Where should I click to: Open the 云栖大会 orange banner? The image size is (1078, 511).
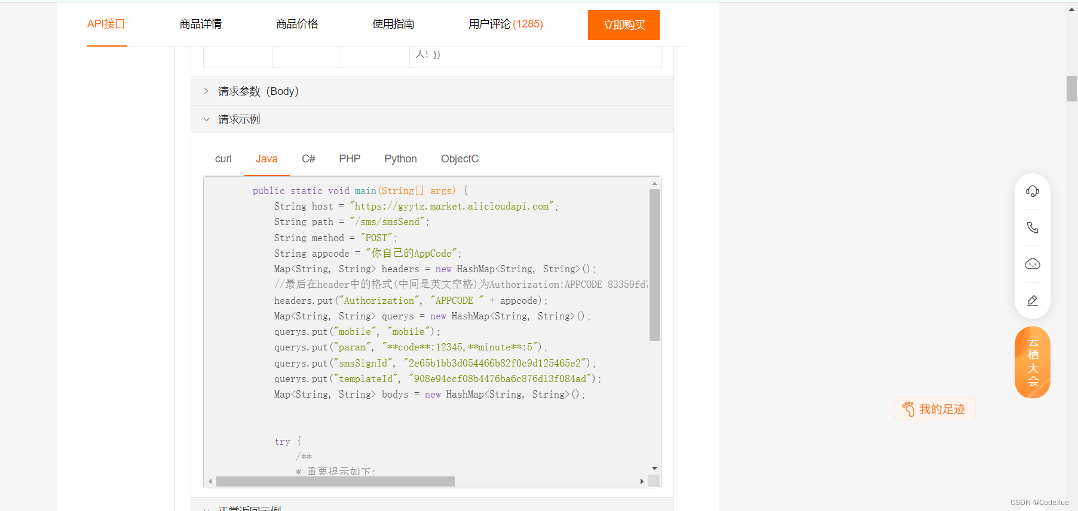point(1033,362)
